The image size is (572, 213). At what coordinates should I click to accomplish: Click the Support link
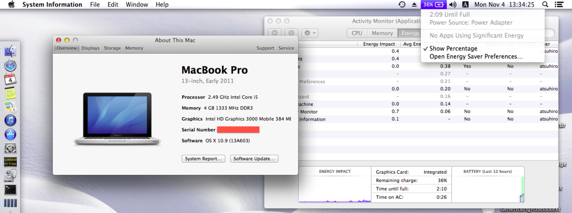click(x=265, y=48)
